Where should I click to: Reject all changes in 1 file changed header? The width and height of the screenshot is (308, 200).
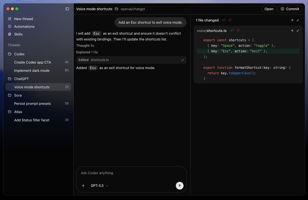pyautogui.click(x=292, y=20)
